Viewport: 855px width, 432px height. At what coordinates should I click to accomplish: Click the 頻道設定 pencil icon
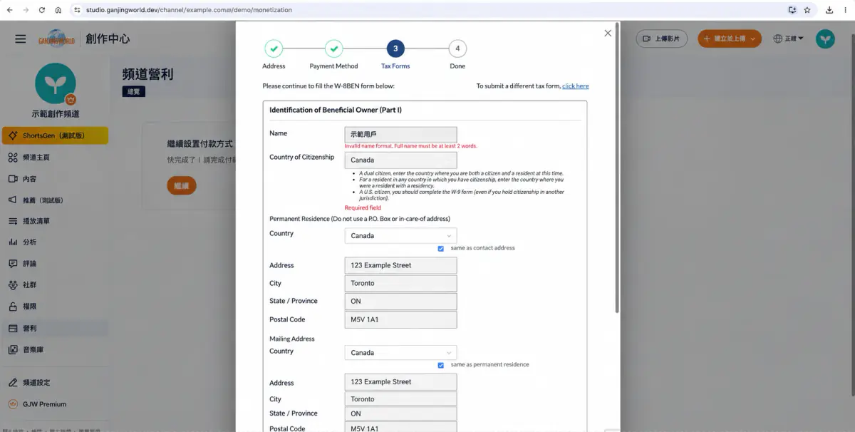[13, 383]
